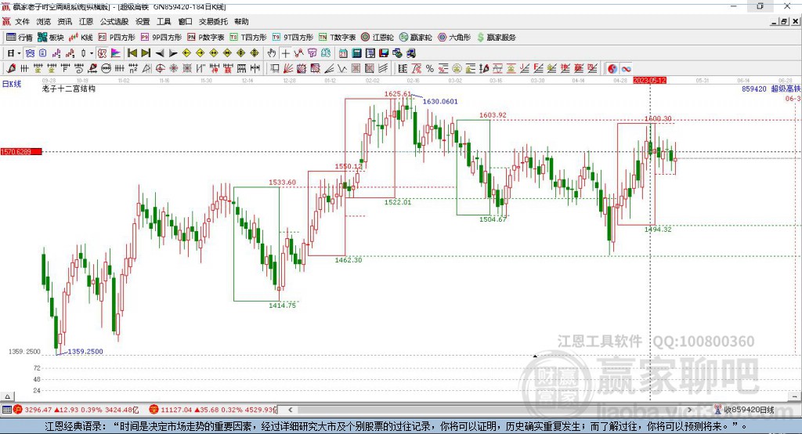
Task: Open the 浏览 menu
Action: coord(44,21)
